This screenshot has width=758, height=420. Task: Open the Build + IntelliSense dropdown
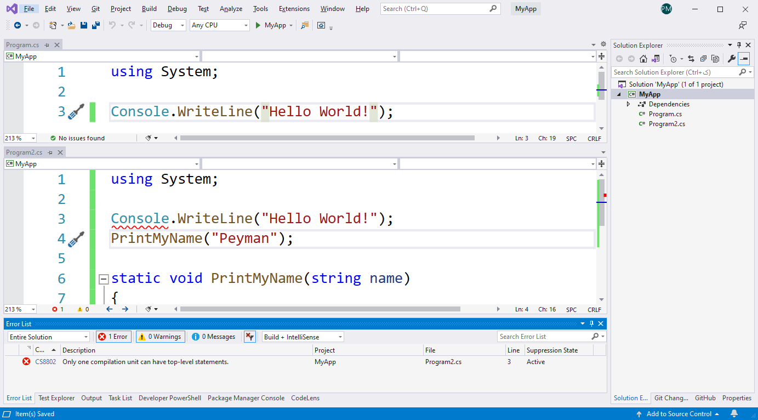click(x=303, y=337)
